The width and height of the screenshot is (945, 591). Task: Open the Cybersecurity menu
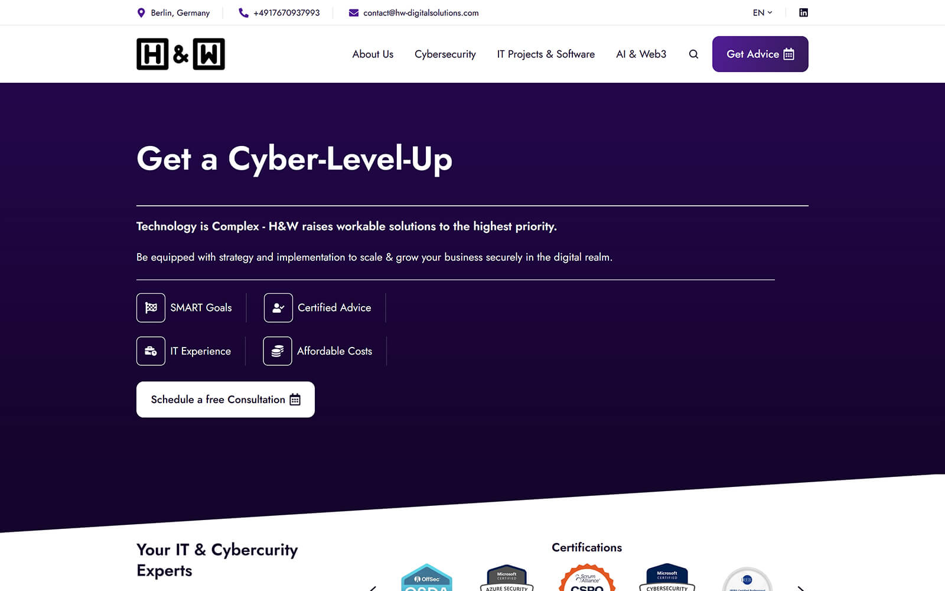click(445, 54)
